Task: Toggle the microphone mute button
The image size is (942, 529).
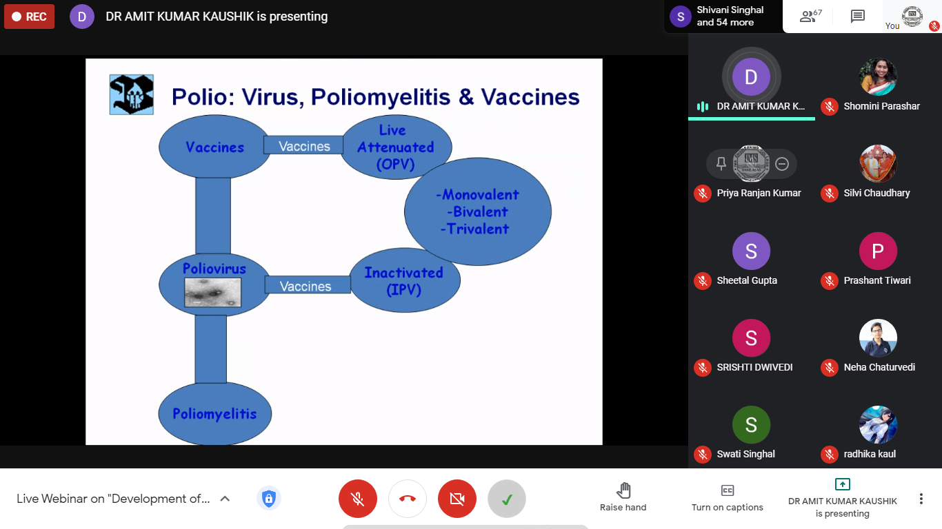Action: [x=357, y=499]
